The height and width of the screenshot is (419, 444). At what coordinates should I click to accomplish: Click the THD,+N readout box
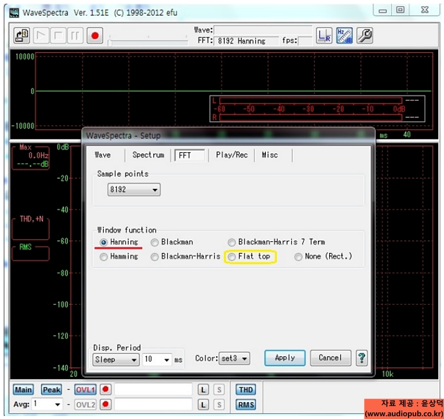[31, 228]
